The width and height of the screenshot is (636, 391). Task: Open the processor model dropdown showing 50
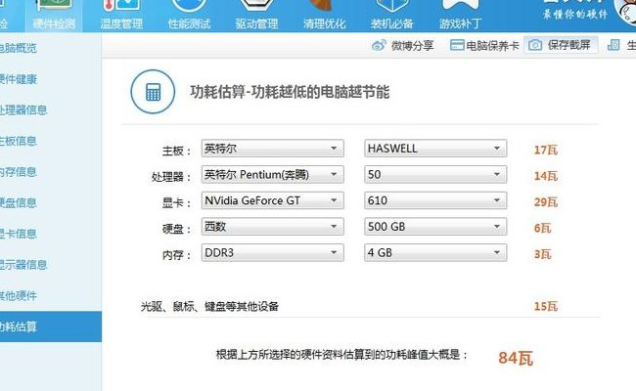click(x=435, y=174)
